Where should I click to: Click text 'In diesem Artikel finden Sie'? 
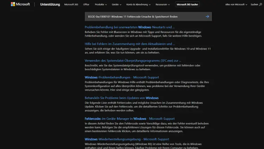102,124
